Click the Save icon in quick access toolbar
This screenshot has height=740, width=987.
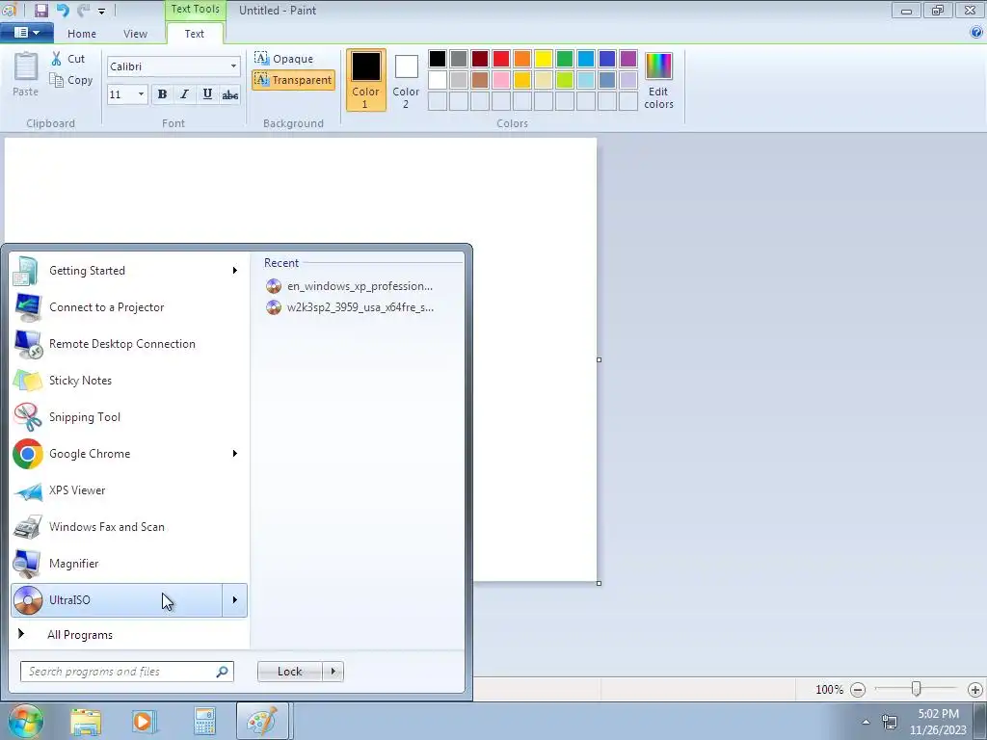coord(41,10)
